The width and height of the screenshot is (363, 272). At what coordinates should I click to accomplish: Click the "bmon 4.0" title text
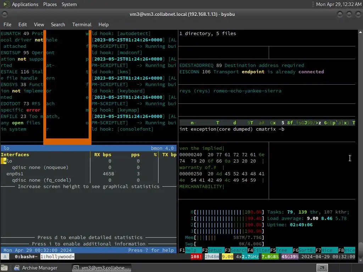click(162, 148)
